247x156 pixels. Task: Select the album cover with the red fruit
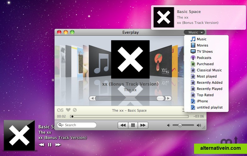161,61
